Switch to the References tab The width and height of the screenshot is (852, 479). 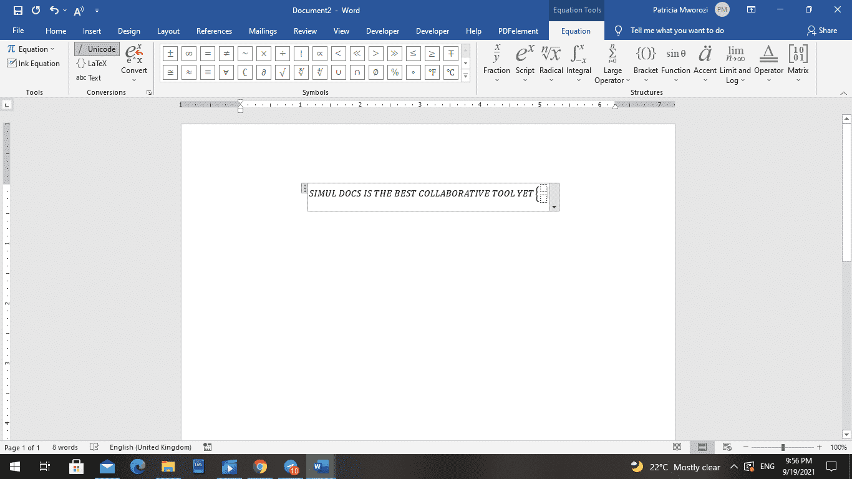[x=214, y=31]
